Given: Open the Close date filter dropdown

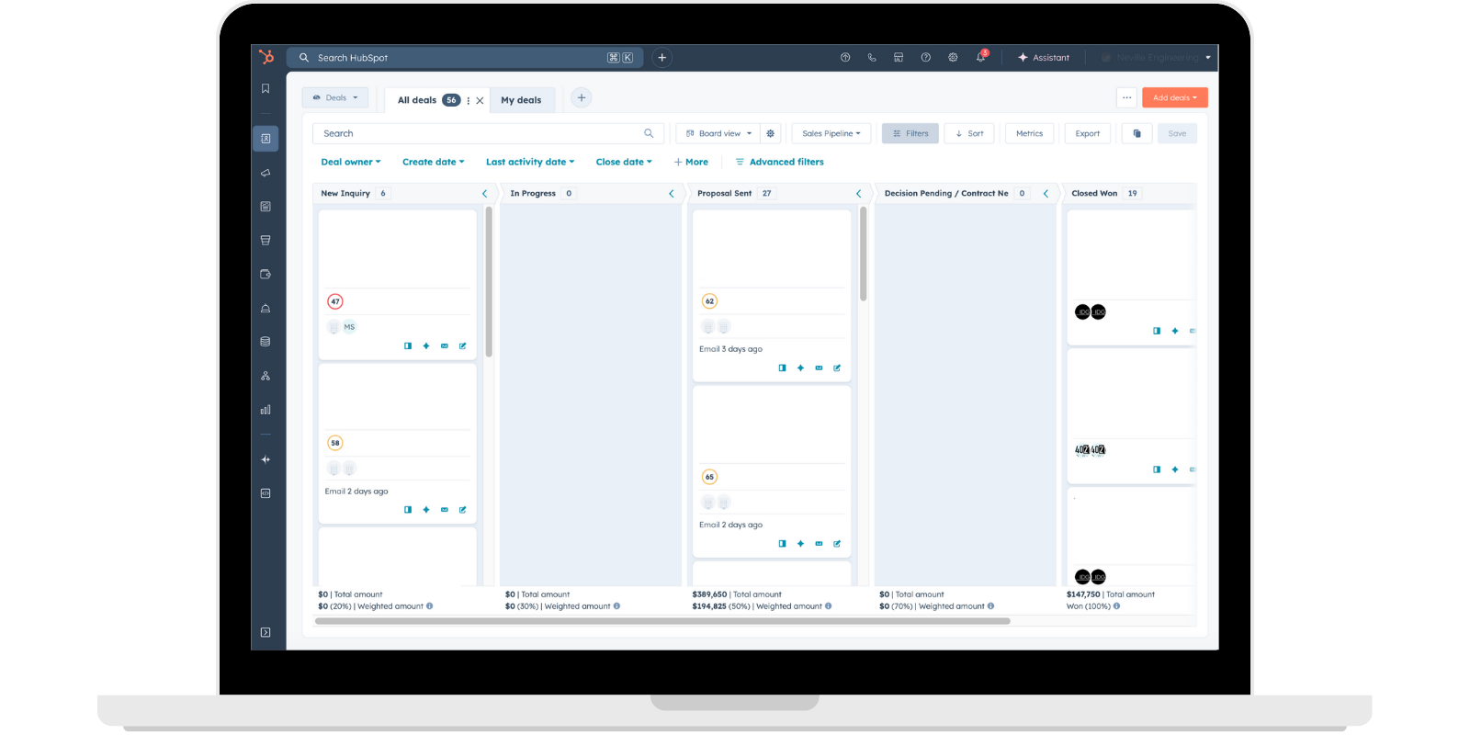Looking at the screenshot, I should (x=624, y=162).
